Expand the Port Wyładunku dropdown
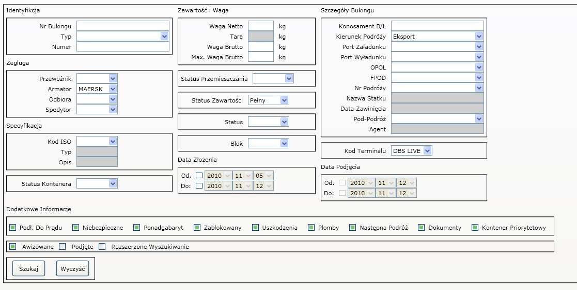The width and height of the screenshot is (577, 290). click(x=437, y=57)
